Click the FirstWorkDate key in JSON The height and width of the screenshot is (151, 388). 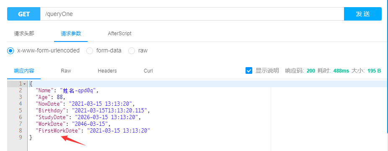click(x=58, y=130)
